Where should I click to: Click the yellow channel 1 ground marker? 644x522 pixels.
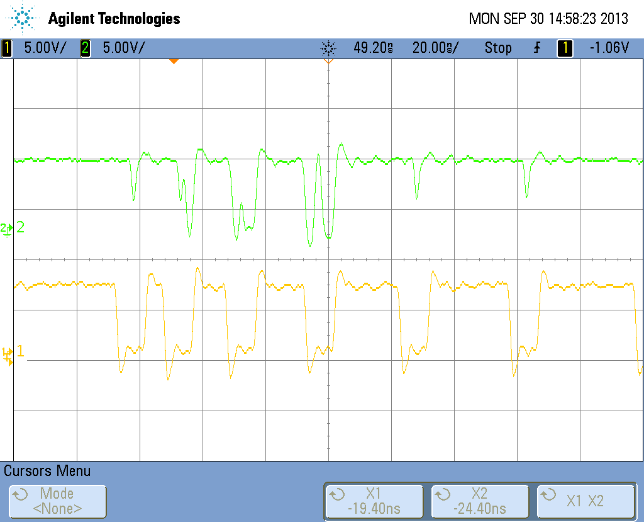(x=8, y=356)
